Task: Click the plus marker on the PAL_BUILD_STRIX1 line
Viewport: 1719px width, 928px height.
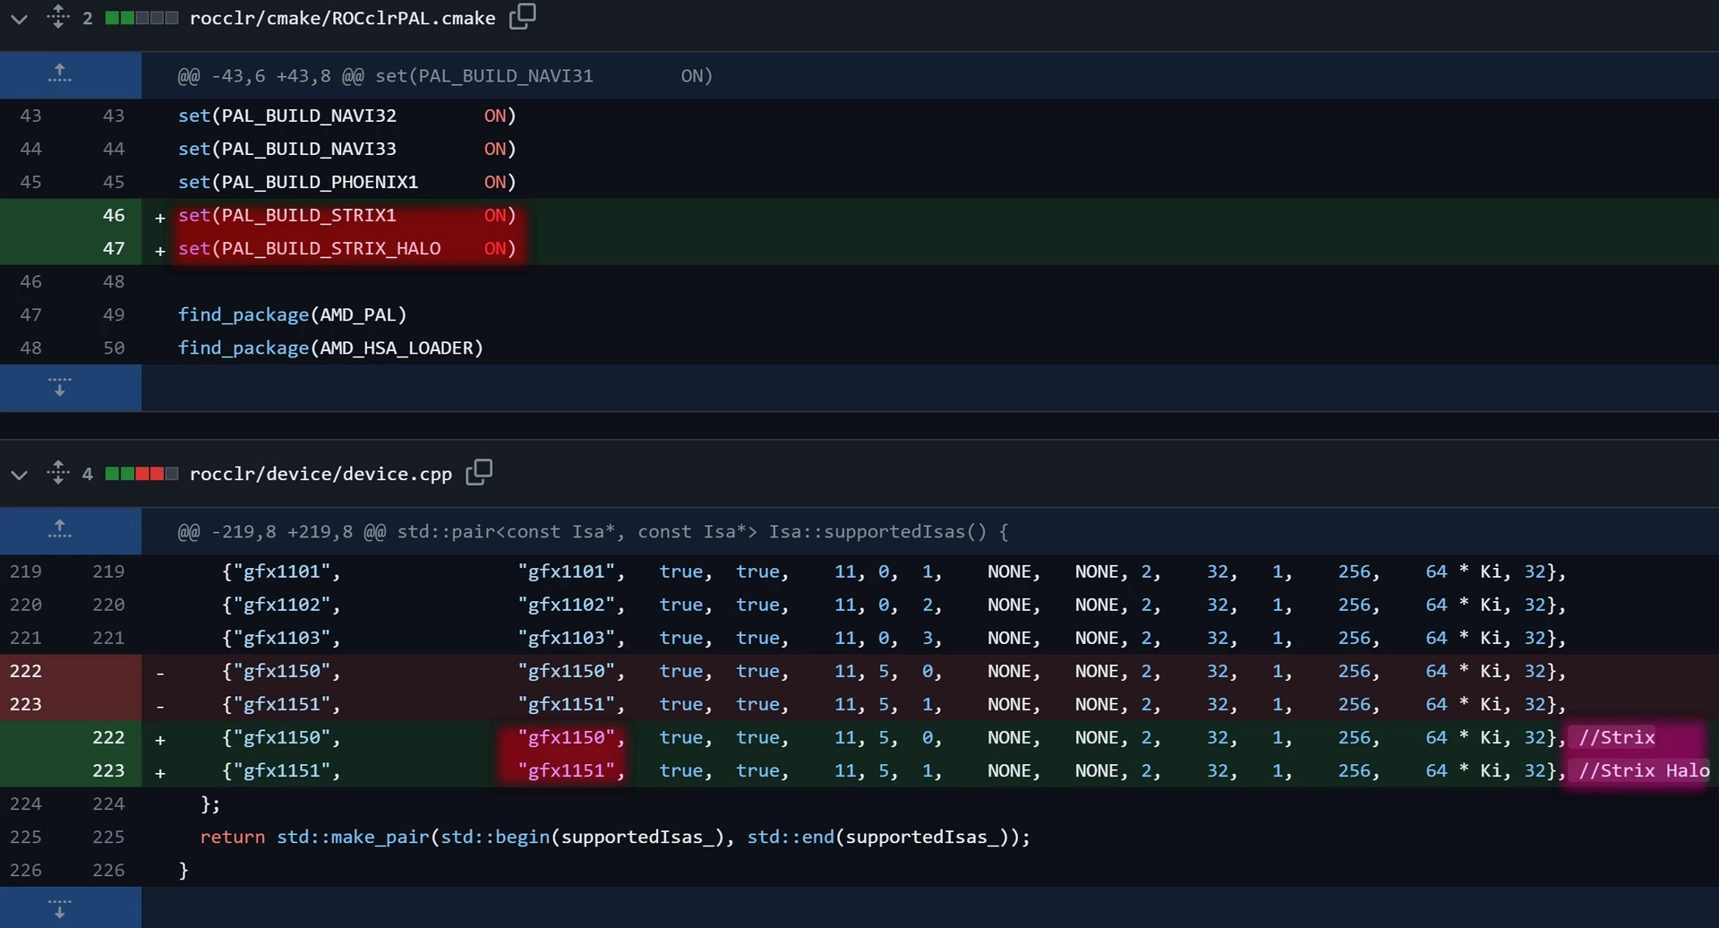Action: click(160, 217)
